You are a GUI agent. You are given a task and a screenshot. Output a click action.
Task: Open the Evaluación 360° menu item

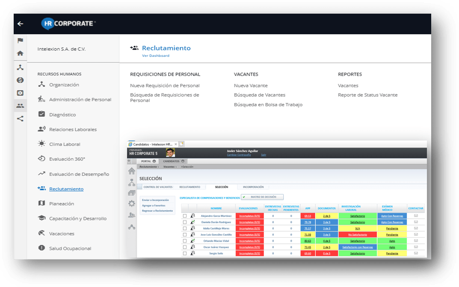click(67, 159)
